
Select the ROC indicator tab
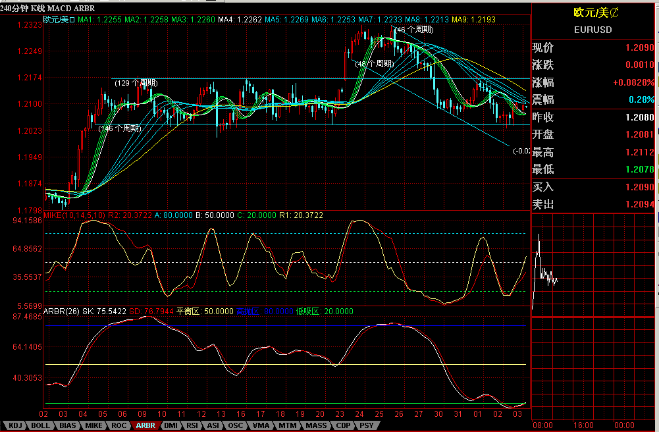[x=119, y=425]
